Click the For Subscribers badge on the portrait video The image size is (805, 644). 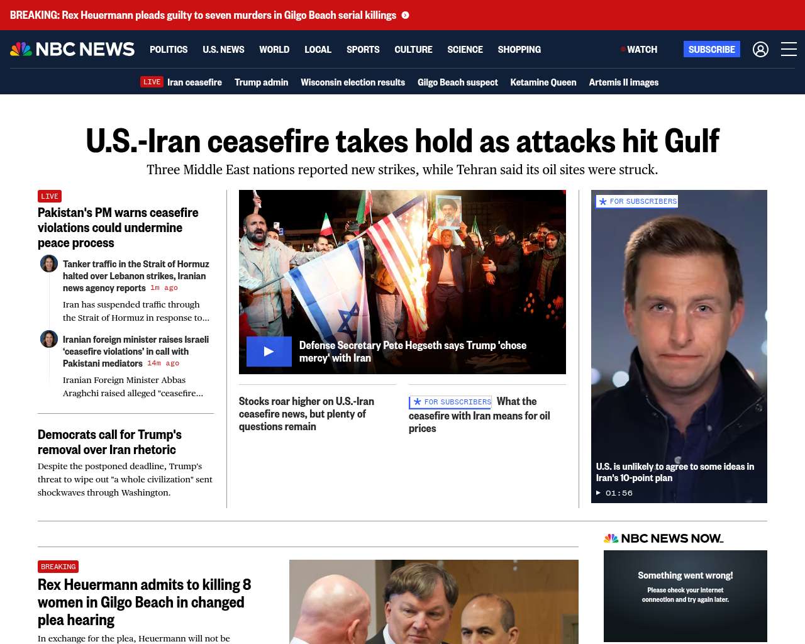click(x=637, y=201)
